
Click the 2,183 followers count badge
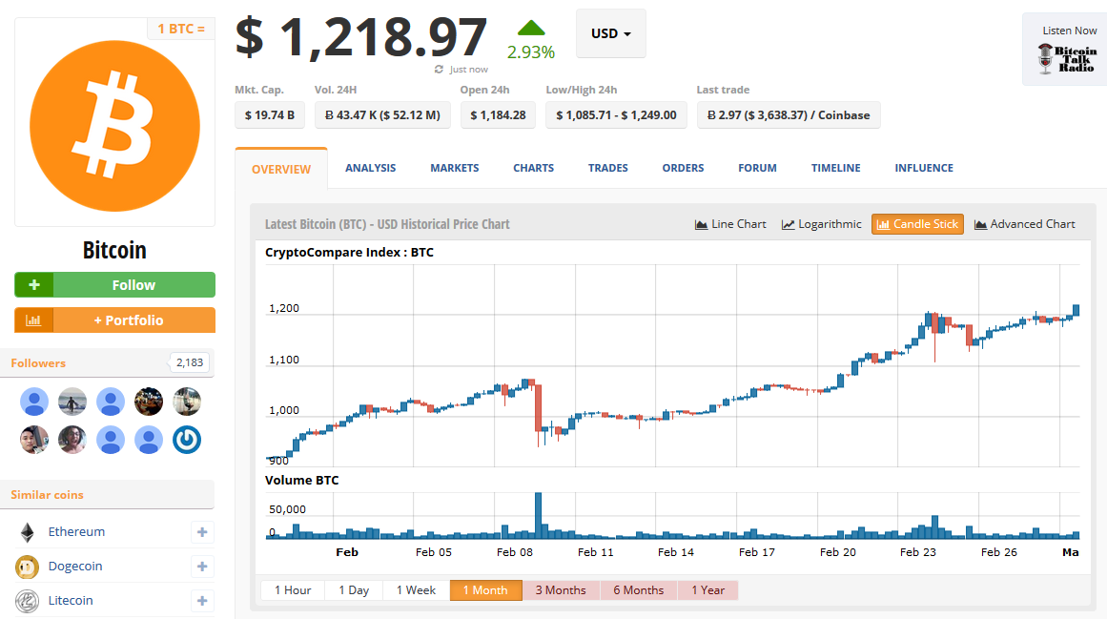190,363
